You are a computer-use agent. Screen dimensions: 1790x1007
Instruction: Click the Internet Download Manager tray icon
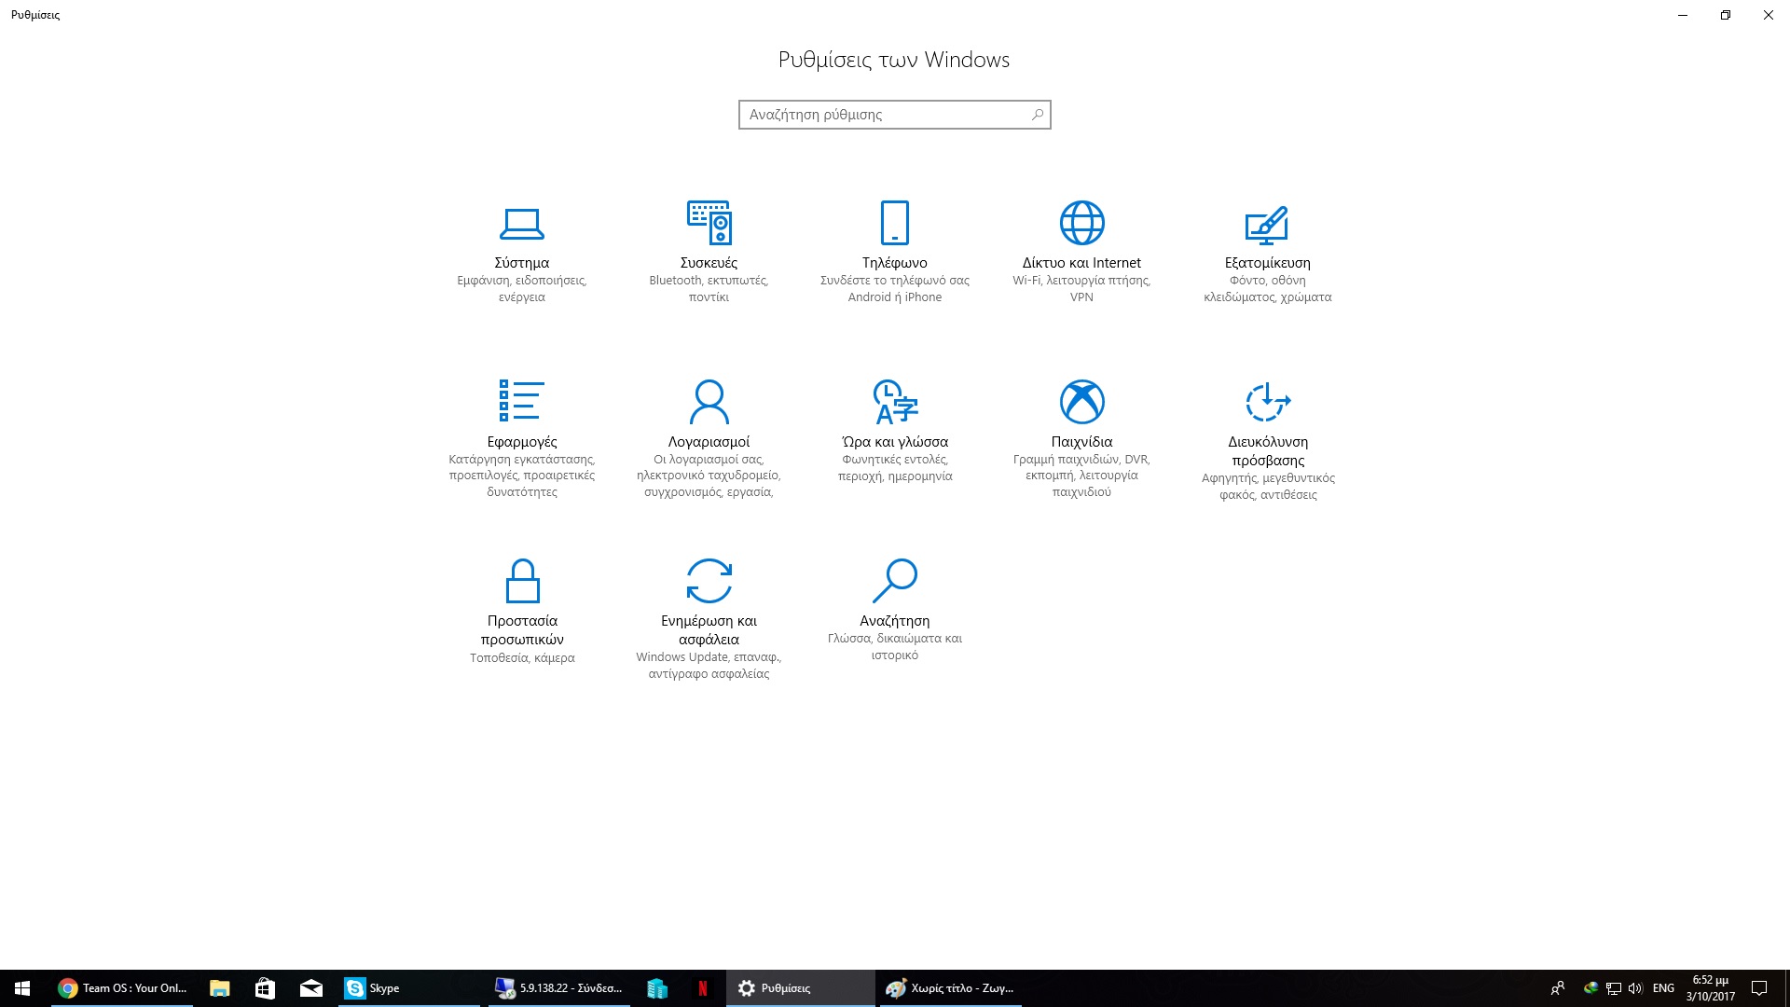(1591, 988)
